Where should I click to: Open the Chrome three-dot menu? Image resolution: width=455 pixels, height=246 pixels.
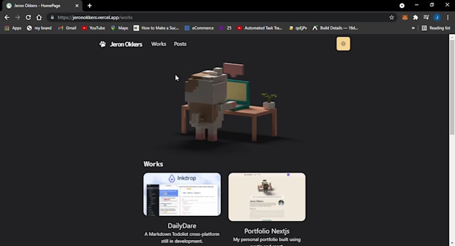click(448, 17)
